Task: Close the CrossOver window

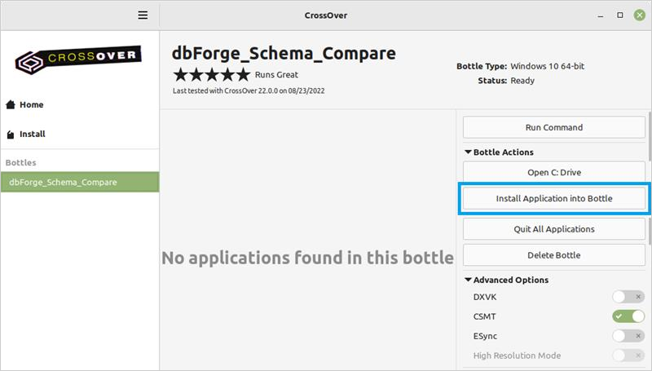Action: [x=640, y=15]
